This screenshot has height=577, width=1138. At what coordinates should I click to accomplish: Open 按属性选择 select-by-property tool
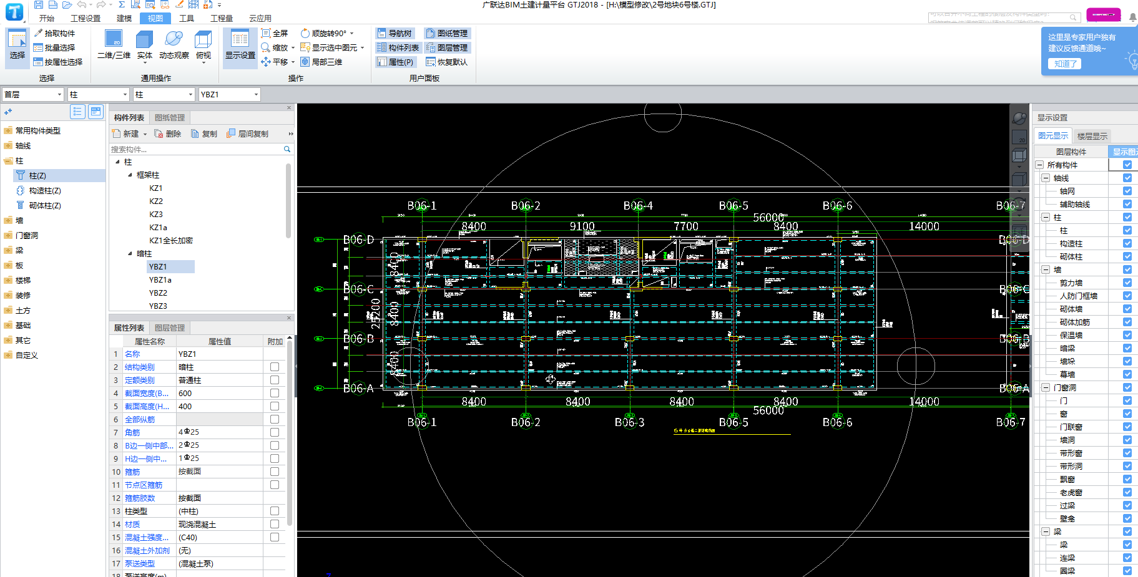58,62
